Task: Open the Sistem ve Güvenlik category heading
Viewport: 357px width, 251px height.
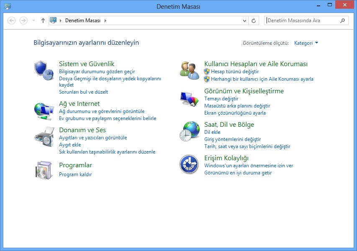Action: (x=87, y=64)
